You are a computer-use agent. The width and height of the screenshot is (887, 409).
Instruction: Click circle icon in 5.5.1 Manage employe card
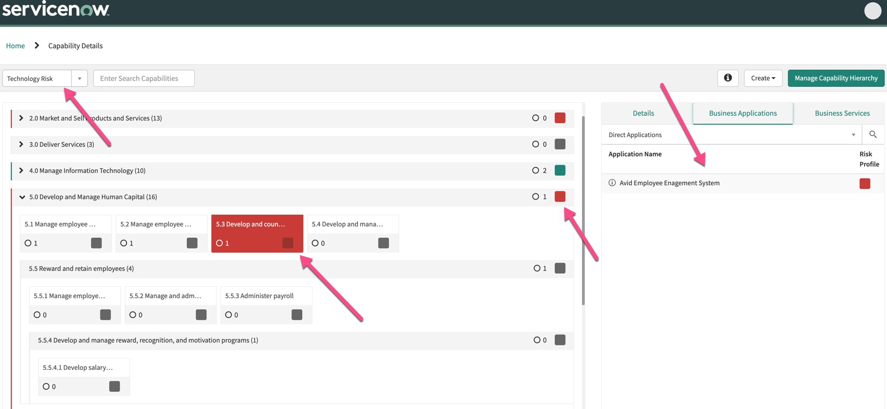(37, 315)
